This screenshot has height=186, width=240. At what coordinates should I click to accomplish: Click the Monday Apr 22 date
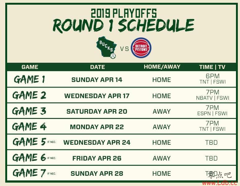tap(97, 127)
